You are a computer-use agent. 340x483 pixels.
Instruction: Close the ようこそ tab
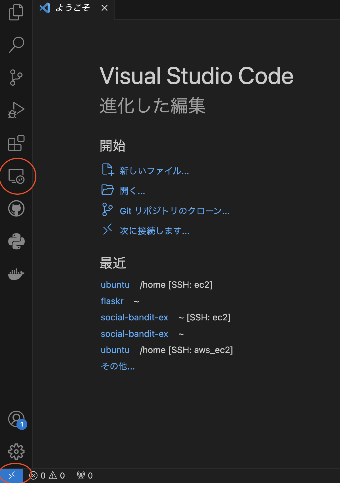click(105, 8)
